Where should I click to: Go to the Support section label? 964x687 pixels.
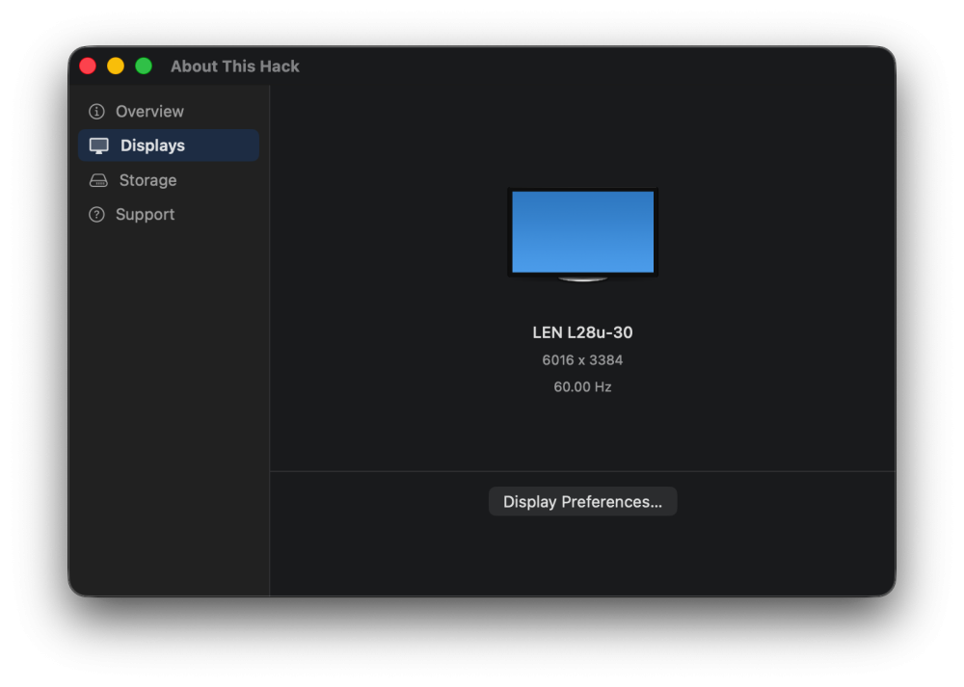click(x=146, y=215)
